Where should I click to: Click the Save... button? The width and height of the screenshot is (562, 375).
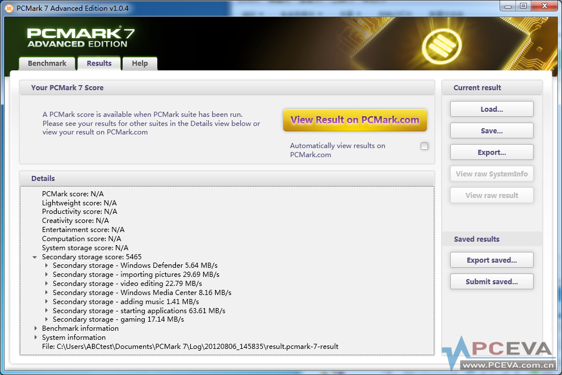point(492,130)
